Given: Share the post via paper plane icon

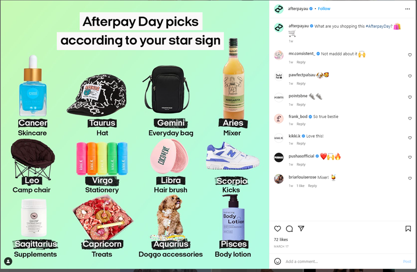Looking at the screenshot, I should tap(301, 228).
